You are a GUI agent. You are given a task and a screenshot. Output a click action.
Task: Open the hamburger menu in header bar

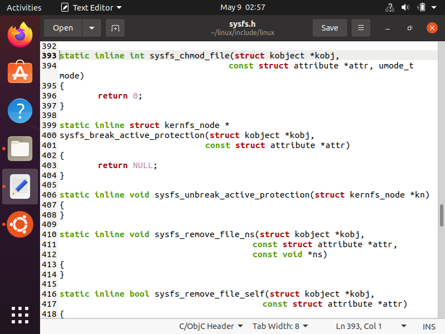click(x=361, y=28)
